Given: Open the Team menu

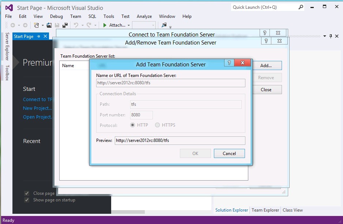Looking at the screenshot, I should (x=76, y=16).
